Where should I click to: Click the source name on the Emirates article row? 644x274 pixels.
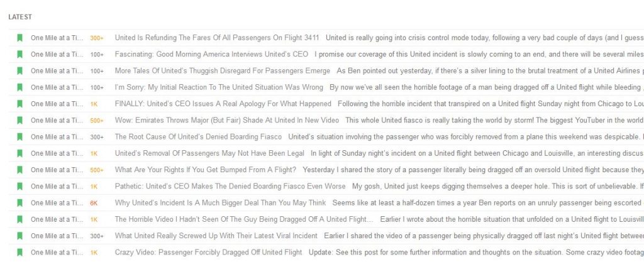[x=57, y=120]
